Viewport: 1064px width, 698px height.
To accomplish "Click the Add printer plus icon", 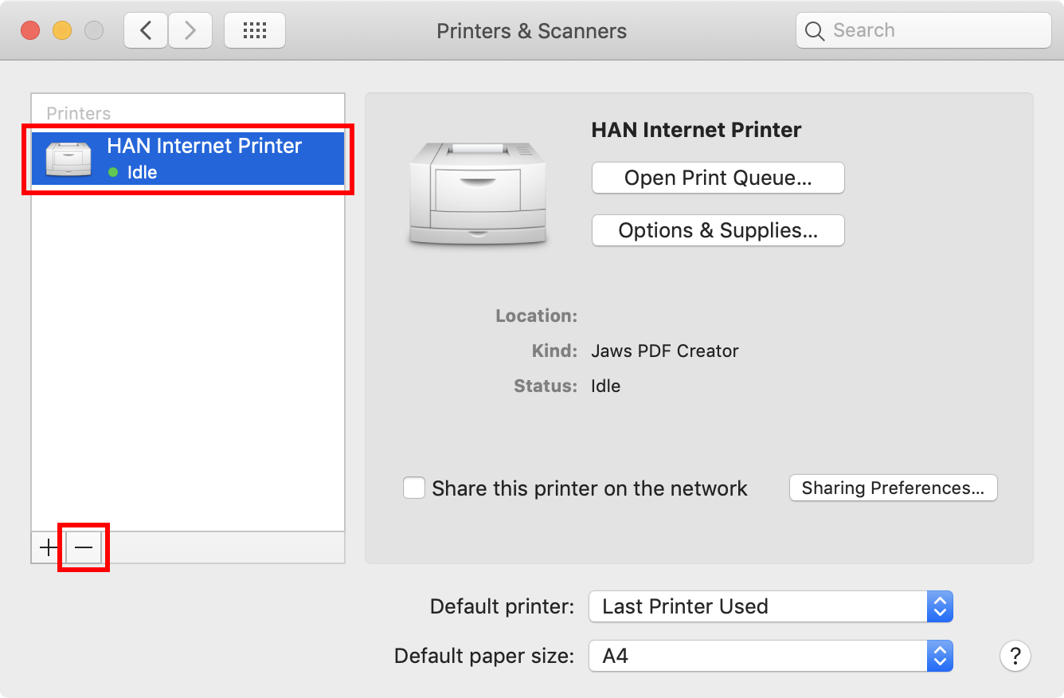I will click(47, 547).
